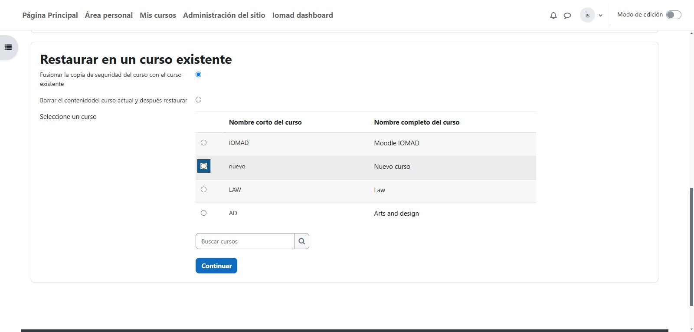
Task: Choose the 'nuevo' course radio button
Action: 204,166
